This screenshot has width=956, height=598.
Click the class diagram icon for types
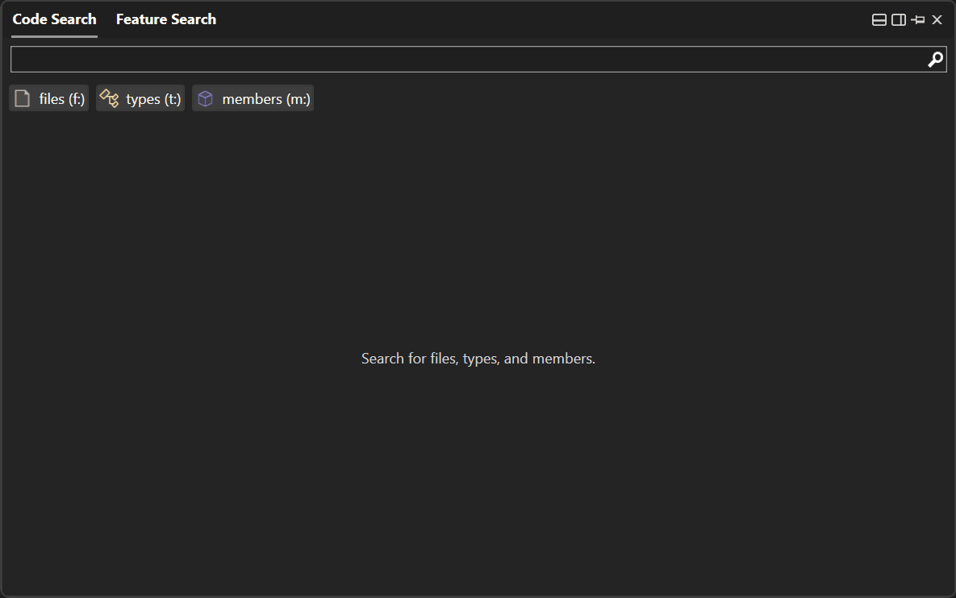(x=109, y=99)
